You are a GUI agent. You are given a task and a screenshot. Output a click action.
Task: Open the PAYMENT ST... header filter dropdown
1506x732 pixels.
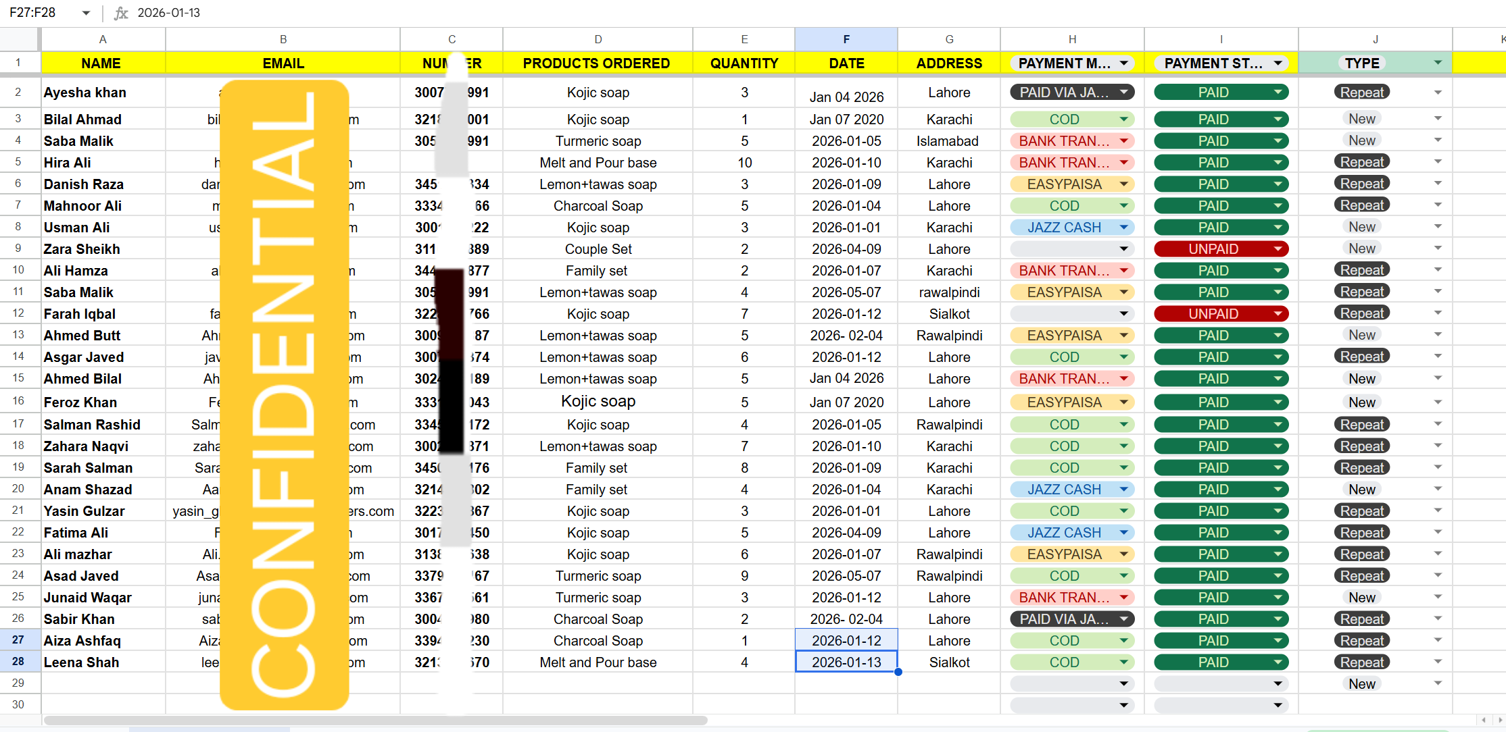tap(1278, 63)
